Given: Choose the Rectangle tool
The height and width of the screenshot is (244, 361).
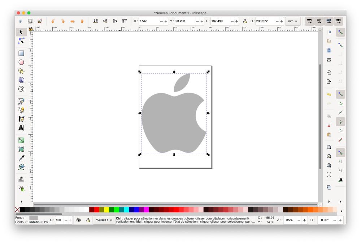Looking at the screenshot, I should 21,53.
